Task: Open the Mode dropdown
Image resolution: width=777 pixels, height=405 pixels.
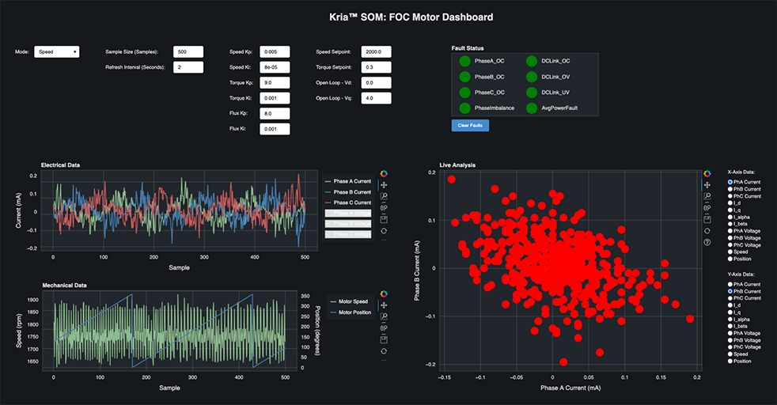Action: tap(56, 52)
